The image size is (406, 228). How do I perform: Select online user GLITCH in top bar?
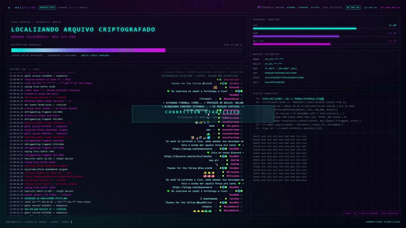(315, 7)
